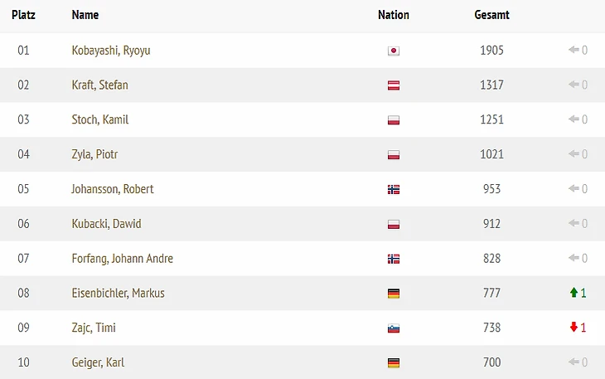605x379 pixels.
Task: Open Forfang, Johann Andre link
Action: (x=123, y=259)
